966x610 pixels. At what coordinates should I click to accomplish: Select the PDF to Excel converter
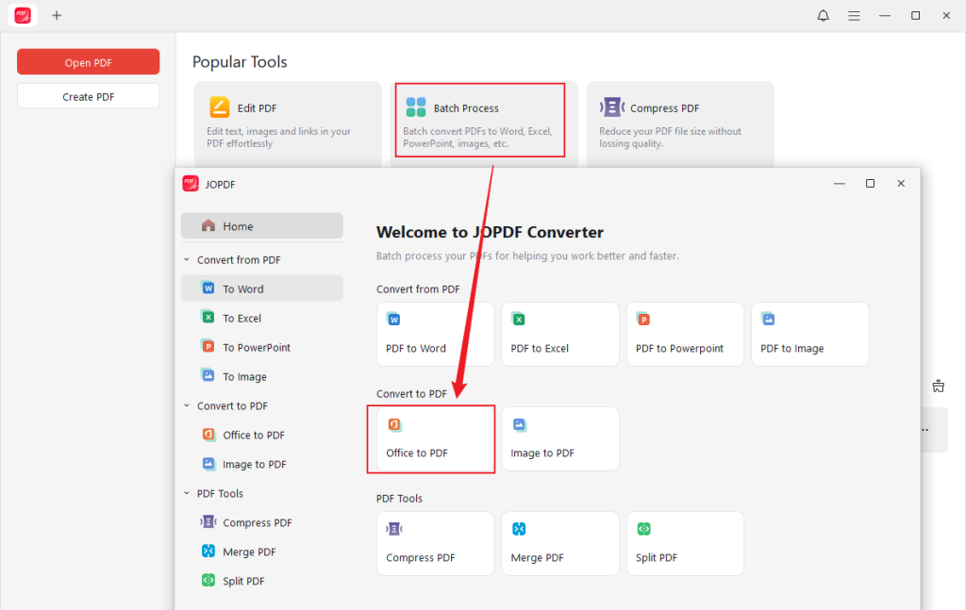[x=559, y=334]
